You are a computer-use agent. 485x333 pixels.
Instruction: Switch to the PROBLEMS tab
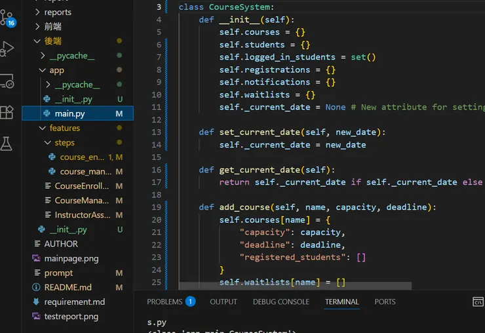[x=165, y=302]
